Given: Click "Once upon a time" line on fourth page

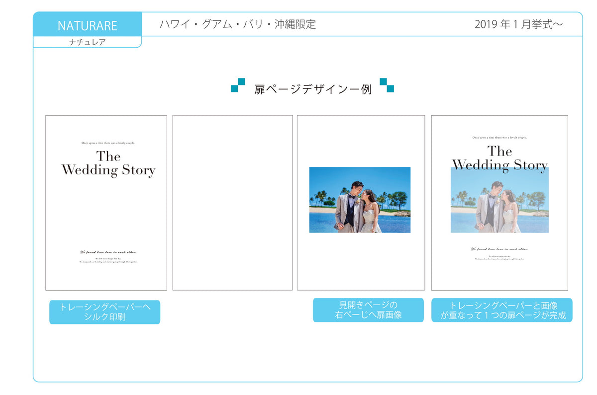Looking at the screenshot, I should tap(499, 137).
